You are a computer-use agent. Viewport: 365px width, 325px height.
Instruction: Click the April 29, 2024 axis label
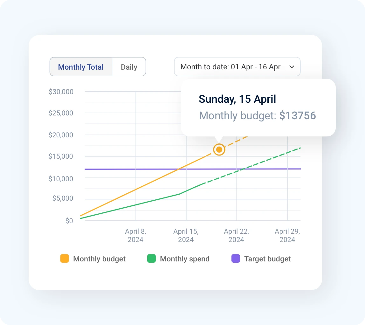[x=287, y=235]
